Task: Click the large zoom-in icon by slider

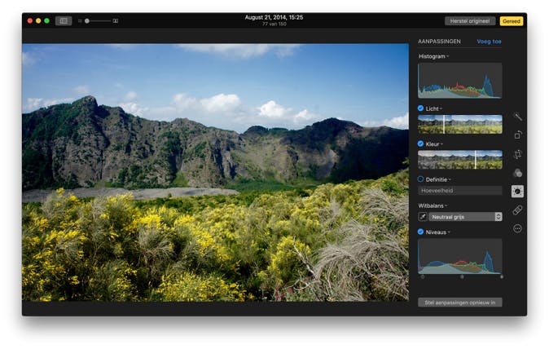Action: tap(116, 21)
